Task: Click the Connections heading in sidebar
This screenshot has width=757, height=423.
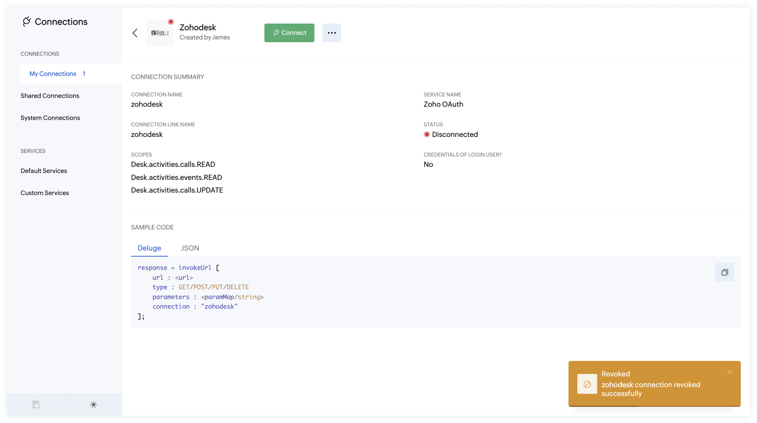Action: (61, 22)
